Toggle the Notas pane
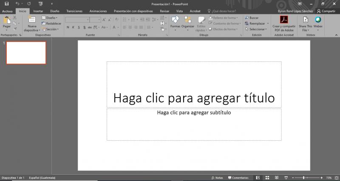The image size is (340, 181). click(216, 178)
